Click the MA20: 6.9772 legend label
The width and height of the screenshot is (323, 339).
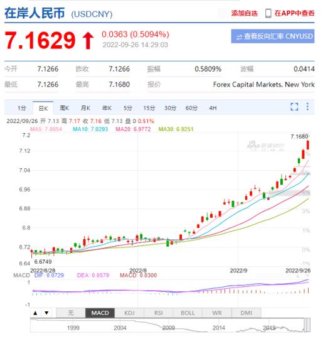[133, 129]
